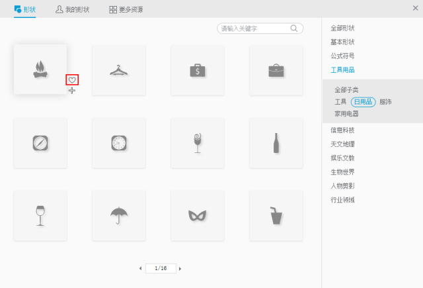This screenshot has height=288, width=423.
Task: Expand the 信息科技 category
Action: pos(342,130)
